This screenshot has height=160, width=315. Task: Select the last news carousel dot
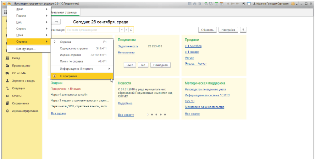click(164, 115)
